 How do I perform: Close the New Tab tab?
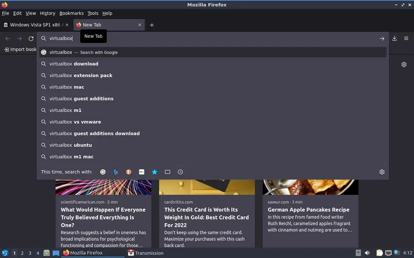click(x=140, y=25)
